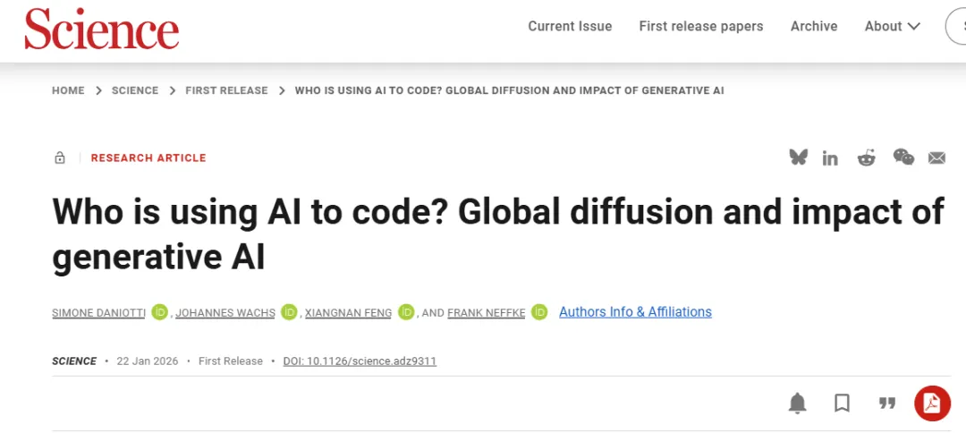Image resolution: width=966 pixels, height=433 pixels.
Task: Open FIRST RELEASE breadcrumb link
Action: coord(226,90)
